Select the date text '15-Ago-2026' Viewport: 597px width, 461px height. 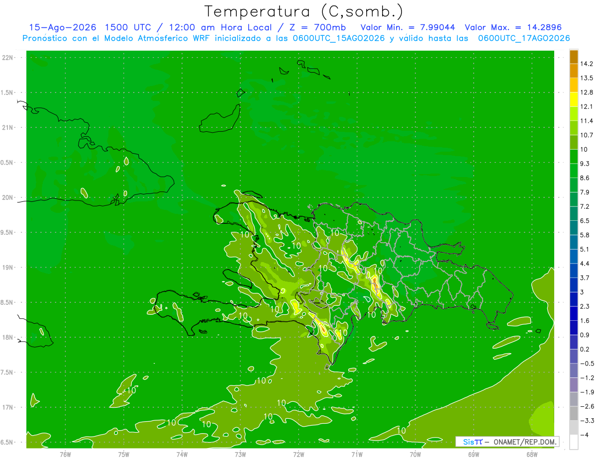pos(62,27)
